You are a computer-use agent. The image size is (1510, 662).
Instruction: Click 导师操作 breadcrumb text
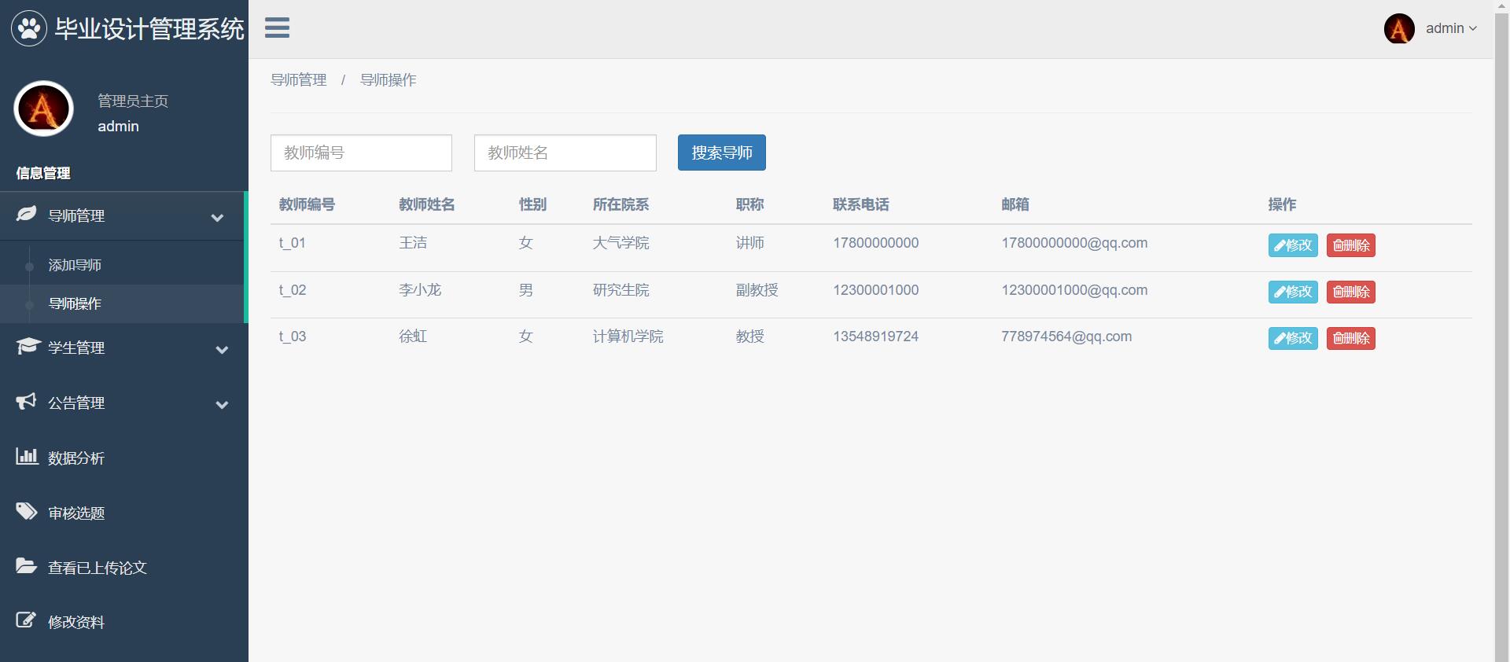coord(388,80)
